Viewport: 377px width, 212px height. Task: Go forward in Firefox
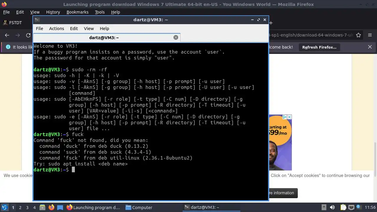[x=18, y=35]
